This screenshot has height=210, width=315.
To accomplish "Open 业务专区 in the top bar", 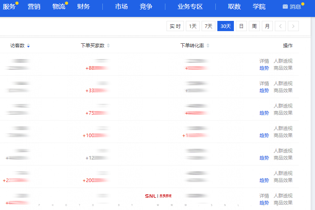I will tap(190, 7).
